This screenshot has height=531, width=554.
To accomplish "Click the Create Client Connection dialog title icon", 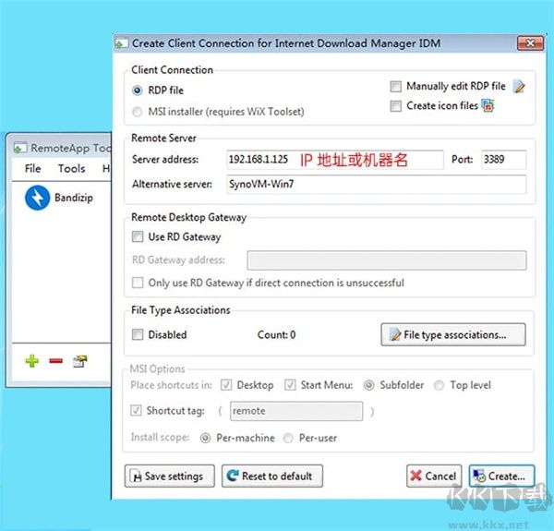I will [121, 42].
